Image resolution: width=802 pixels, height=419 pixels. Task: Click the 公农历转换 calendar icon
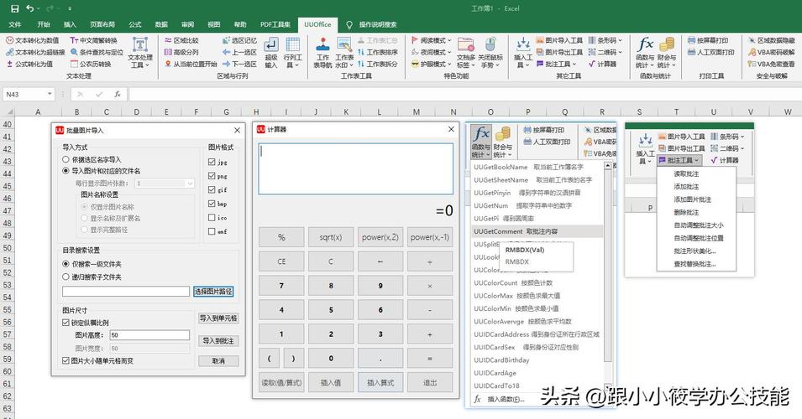tap(74, 64)
